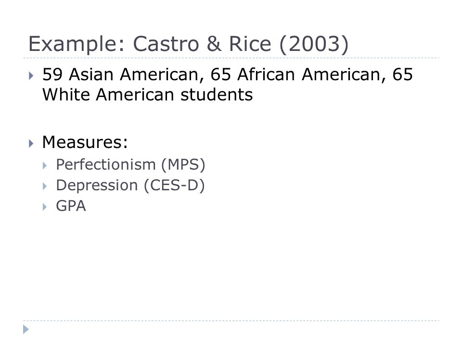Select the Depression (CES-D) line
Screen dimensions: 462x346
130,185
